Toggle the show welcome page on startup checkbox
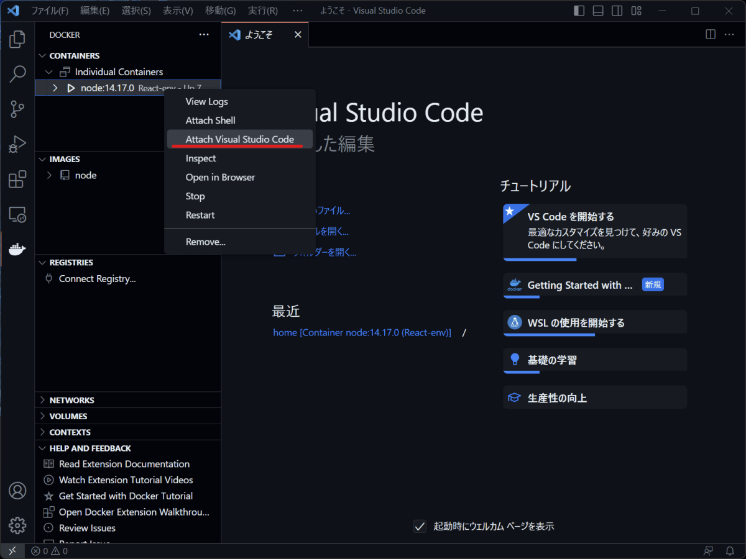Screen dimensions: 746x559 point(420,526)
